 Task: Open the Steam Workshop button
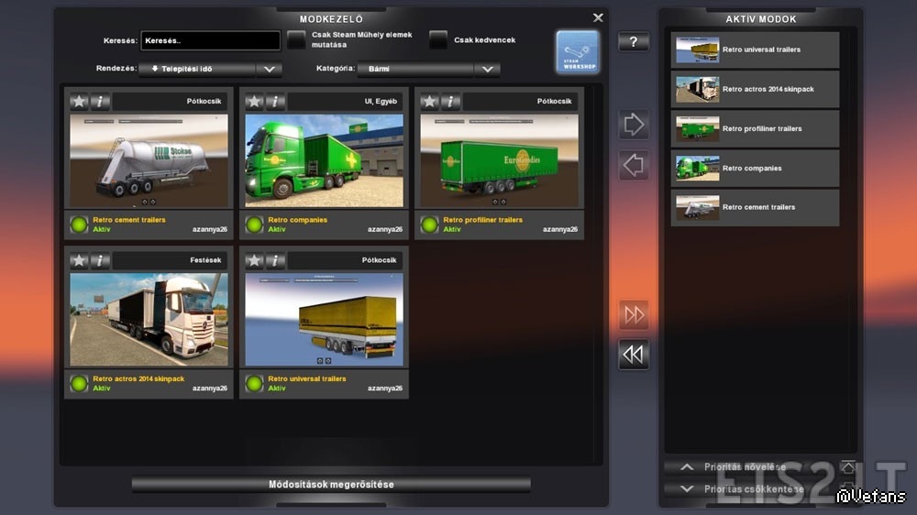coord(578,51)
